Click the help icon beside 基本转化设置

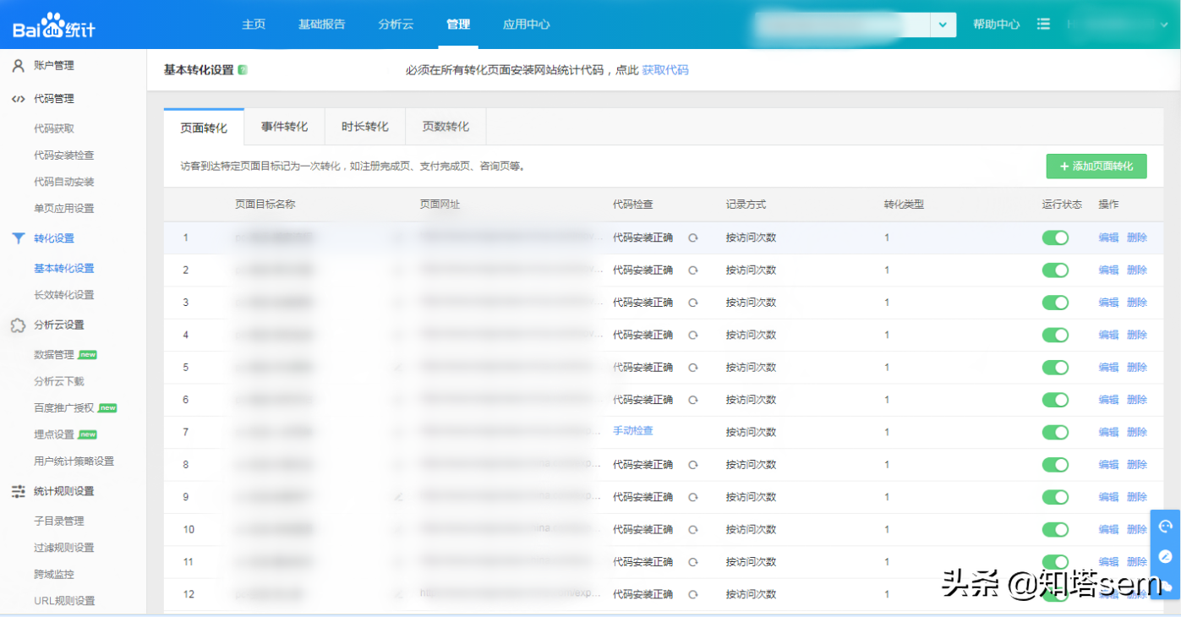[x=243, y=70]
